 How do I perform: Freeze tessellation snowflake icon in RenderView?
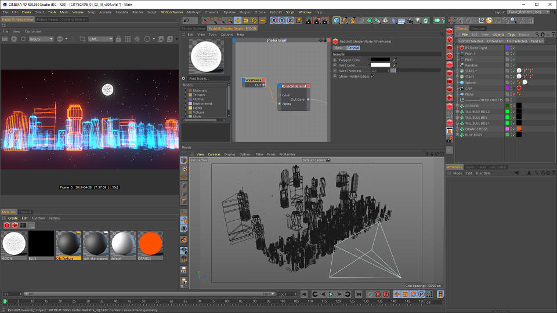pos(137,39)
